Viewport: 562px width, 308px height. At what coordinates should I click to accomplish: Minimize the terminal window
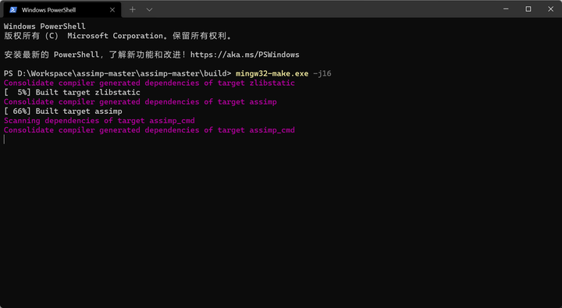(x=506, y=9)
